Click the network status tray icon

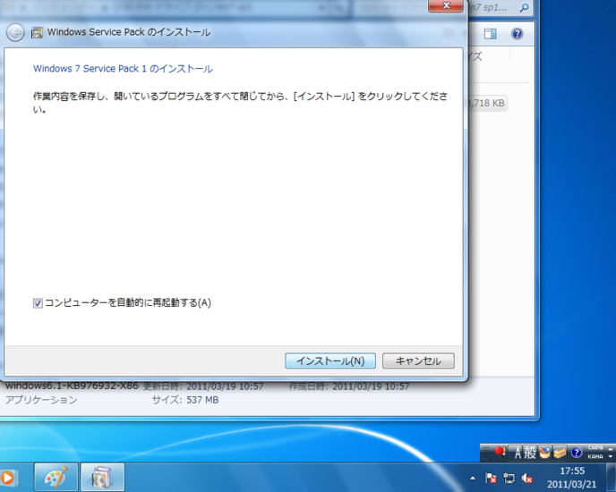[x=509, y=479]
